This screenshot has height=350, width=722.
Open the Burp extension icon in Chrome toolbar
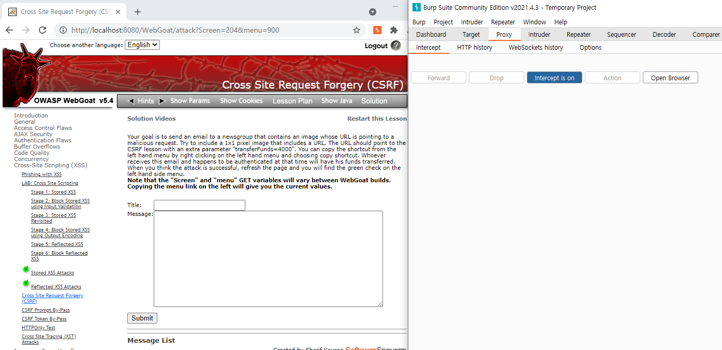pos(377,30)
